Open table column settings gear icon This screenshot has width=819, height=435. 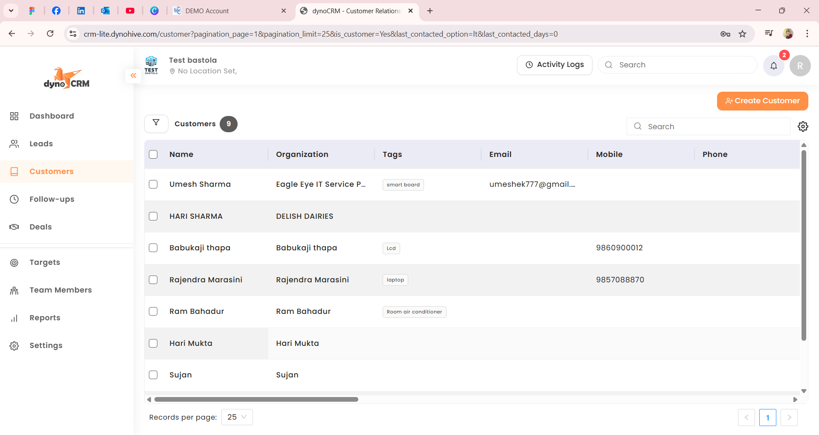pyautogui.click(x=803, y=127)
